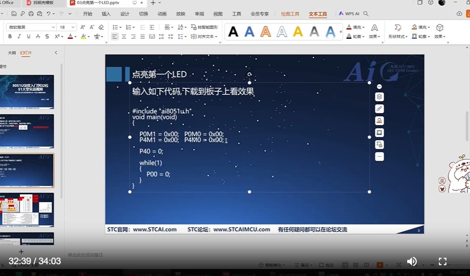This screenshot has height=276, width=470.
Task: Apply the blue A text style preset
Action: coord(249,32)
